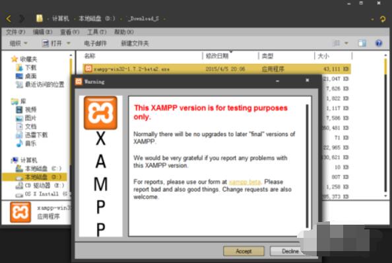392x263 pixels.
Task: Go forward in Explorer navigation
Action: point(22,19)
